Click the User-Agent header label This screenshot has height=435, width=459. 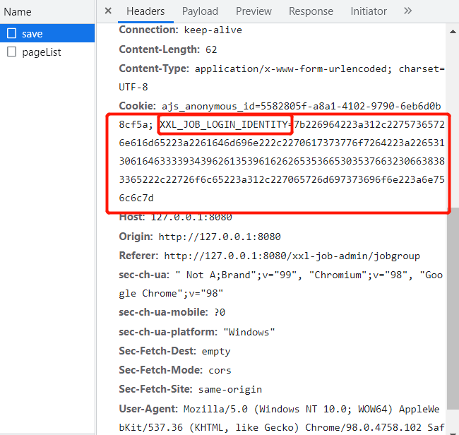click(148, 409)
